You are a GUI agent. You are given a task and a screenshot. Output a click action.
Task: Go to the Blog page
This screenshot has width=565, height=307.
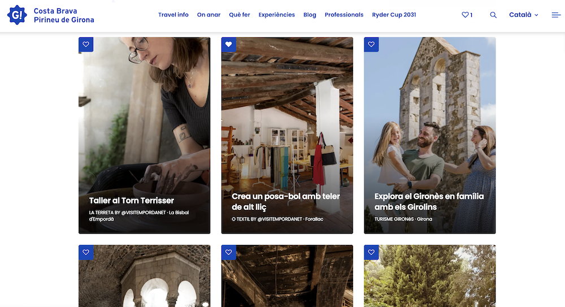point(310,15)
